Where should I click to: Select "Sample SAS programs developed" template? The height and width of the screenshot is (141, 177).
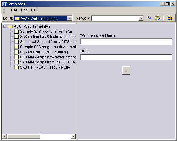48,47
